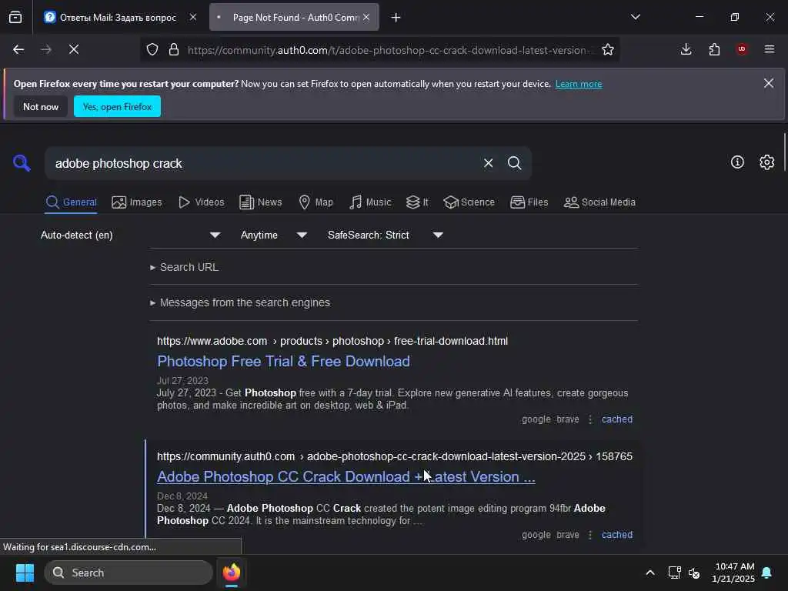Switch to Files category
Image resolution: width=788 pixels, height=591 pixels.
[529, 202]
